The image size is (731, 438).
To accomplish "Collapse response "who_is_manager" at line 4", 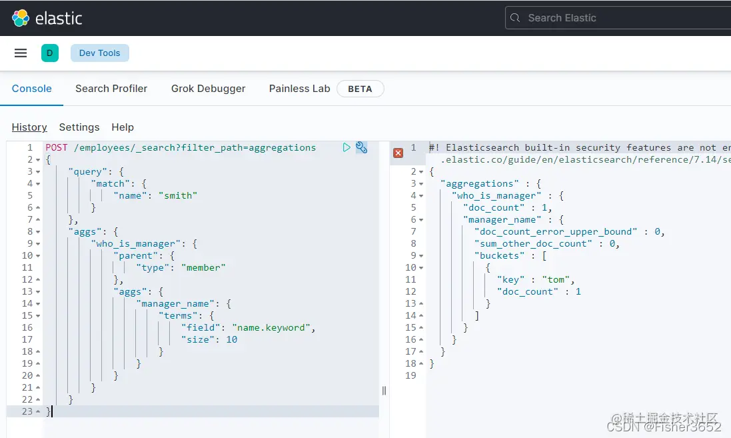I will [421, 196].
